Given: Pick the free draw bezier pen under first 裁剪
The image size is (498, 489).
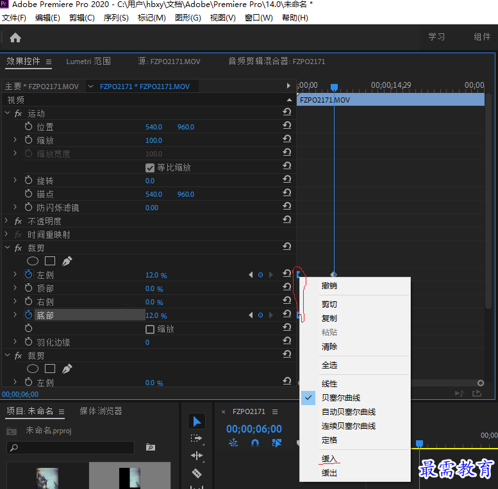Looking at the screenshot, I should tap(67, 261).
